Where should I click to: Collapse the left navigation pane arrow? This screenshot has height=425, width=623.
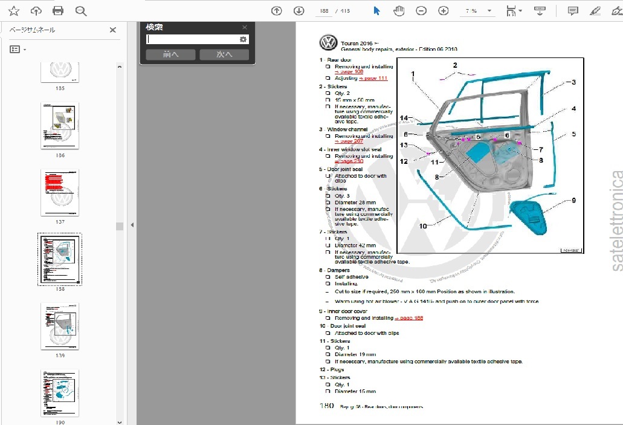[132, 225]
